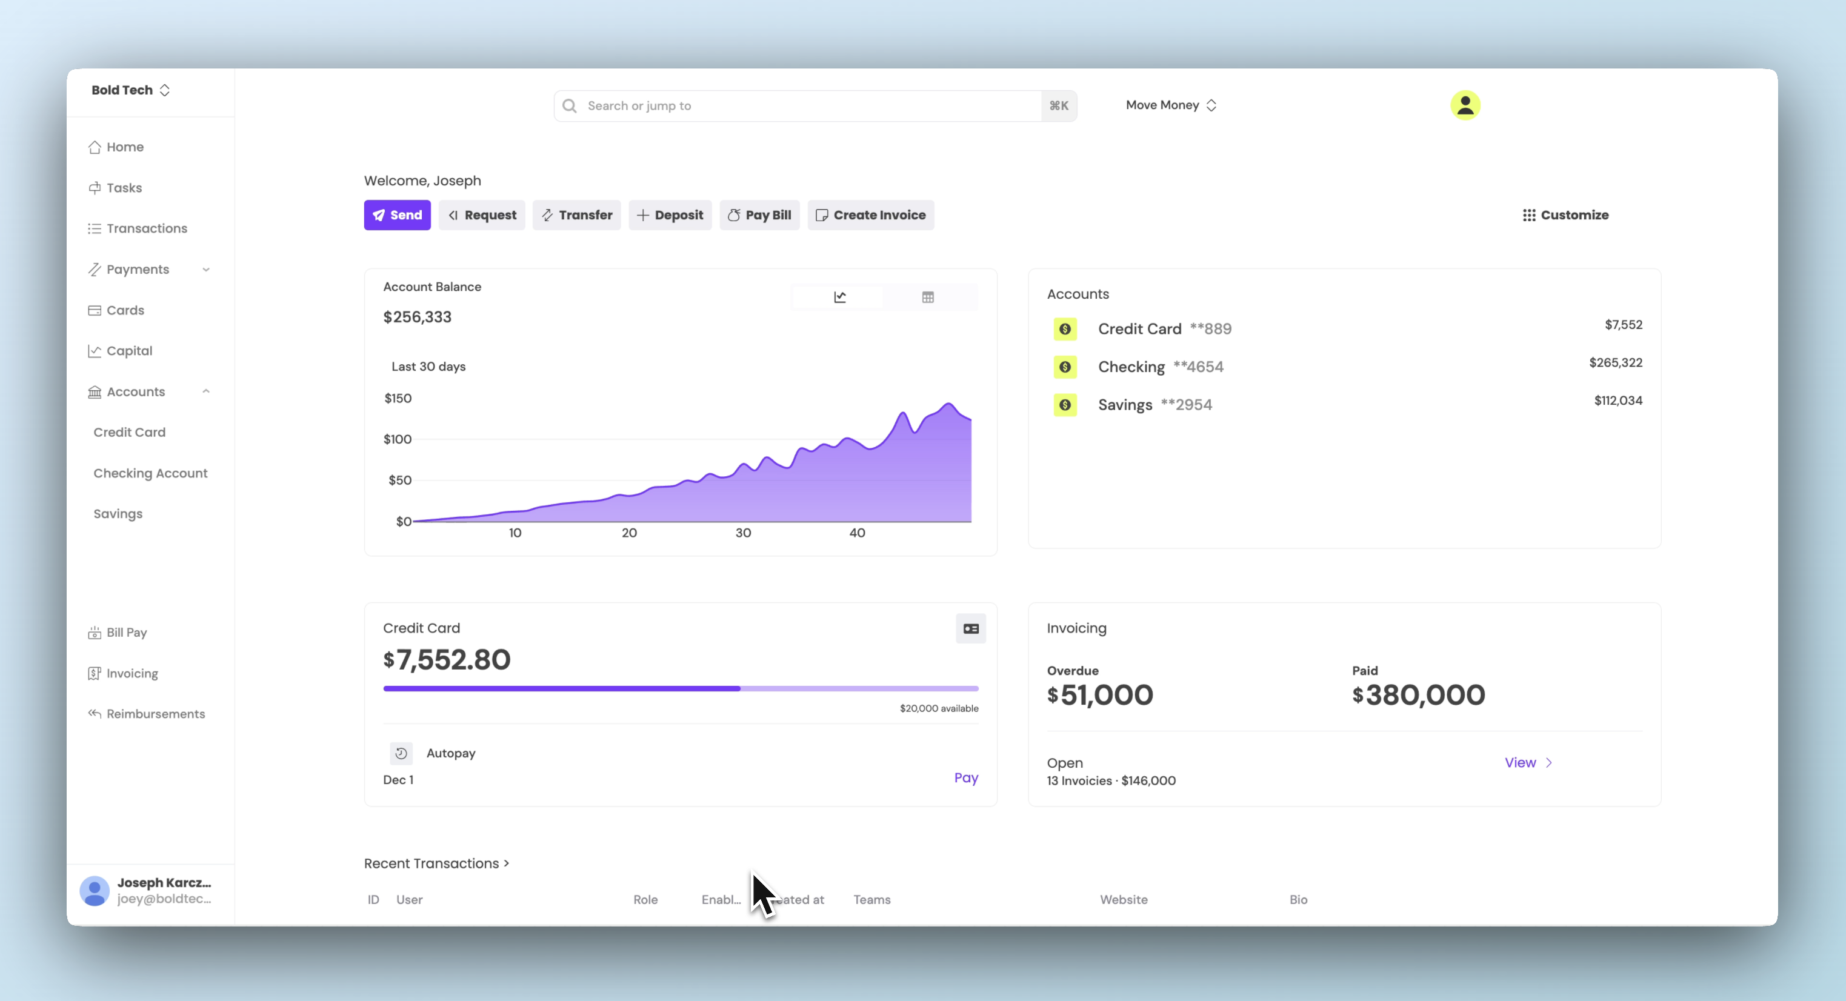The width and height of the screenshot is (1846, 1001).
Task: Expand the Payments sidebar chevron
Action: pyautogui.click(x=207, y=270)
